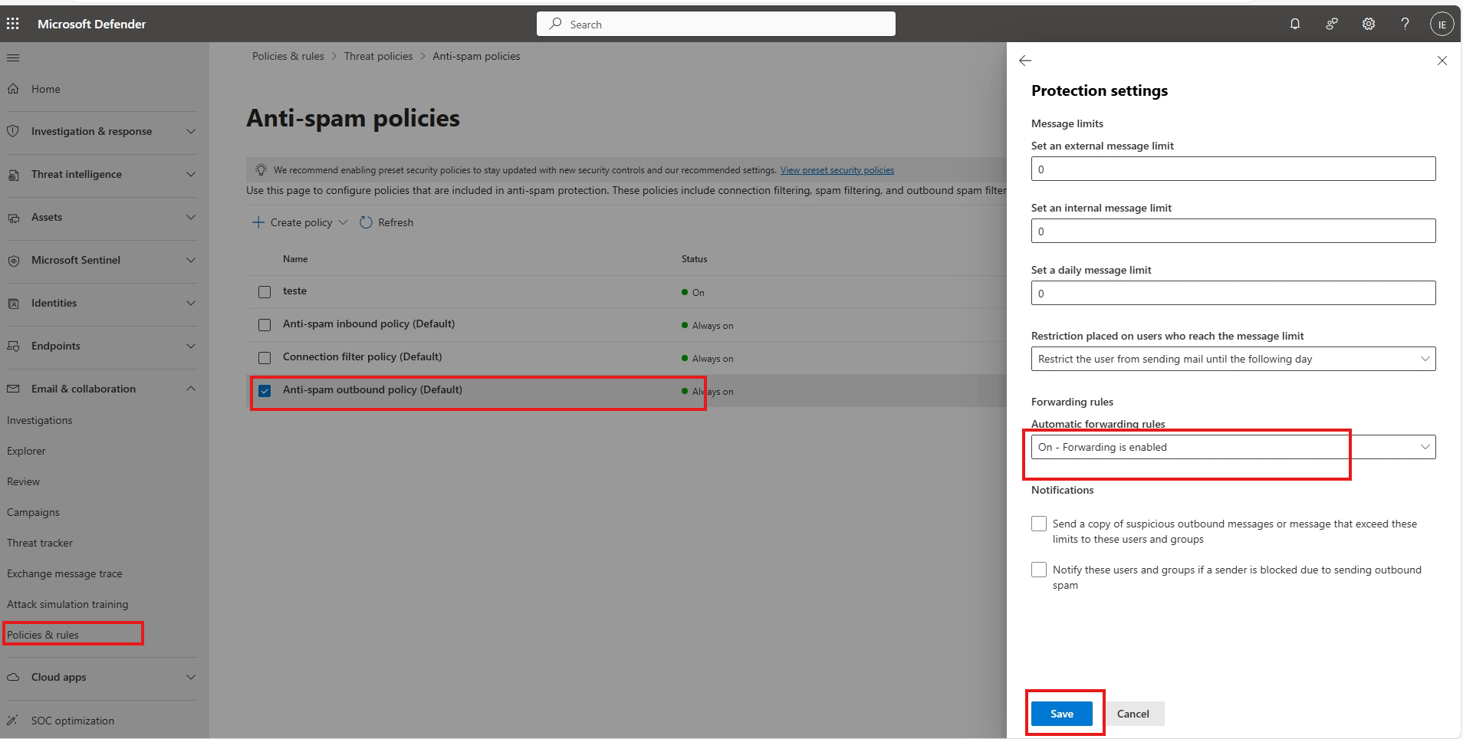Screen dimensions: 1463x739
Task: Open the IE account avatar
Action: tap(1442, 24)
